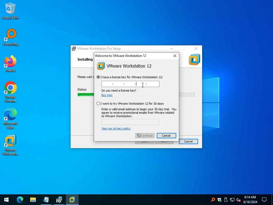
Task: Switch to the installer setup taskbar item
Action: point(59,200)
